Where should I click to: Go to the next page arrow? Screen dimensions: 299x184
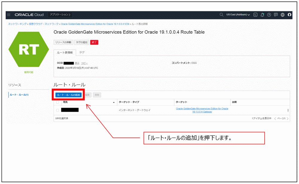tap(288, 119)
